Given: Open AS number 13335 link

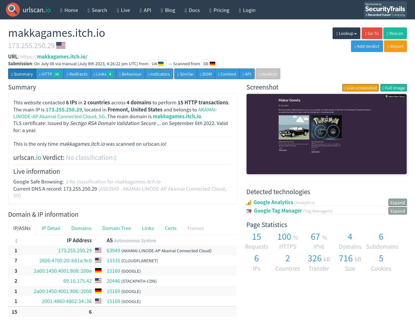Looking at the screenshot, I should coord(113,260).
